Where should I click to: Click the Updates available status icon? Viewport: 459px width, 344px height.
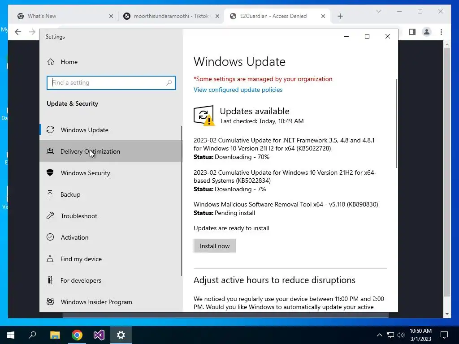204,116
